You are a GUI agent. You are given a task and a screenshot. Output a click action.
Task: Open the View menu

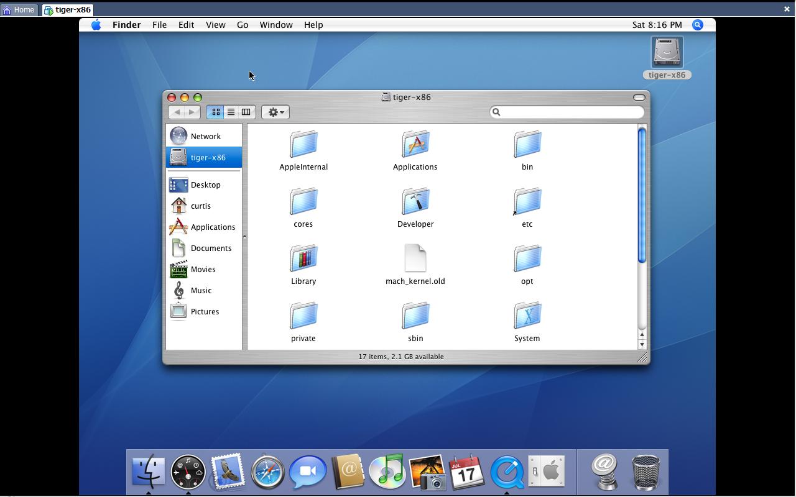[x=215, y=25]
